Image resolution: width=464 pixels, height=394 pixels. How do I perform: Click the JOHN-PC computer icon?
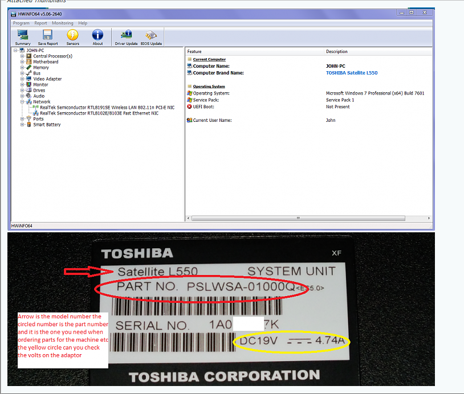click(22, 50)
